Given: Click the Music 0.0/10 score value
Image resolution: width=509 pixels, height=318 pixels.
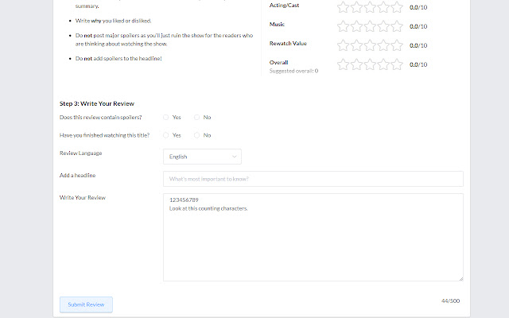Looking at the screenshot, I should 418,26.
